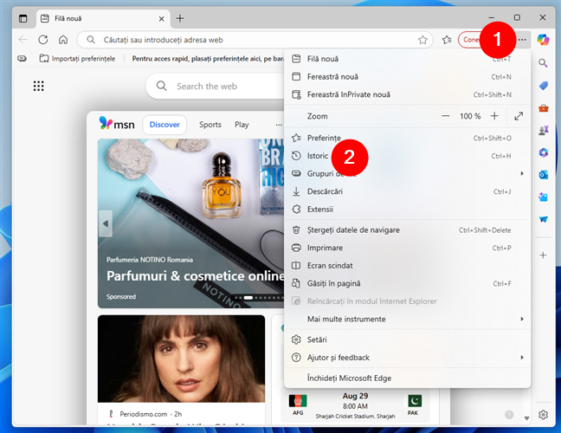Expand the Grupuri de file submenu
Image resolution: width=561 pixels, height=433 pixels.
(407, 173)
